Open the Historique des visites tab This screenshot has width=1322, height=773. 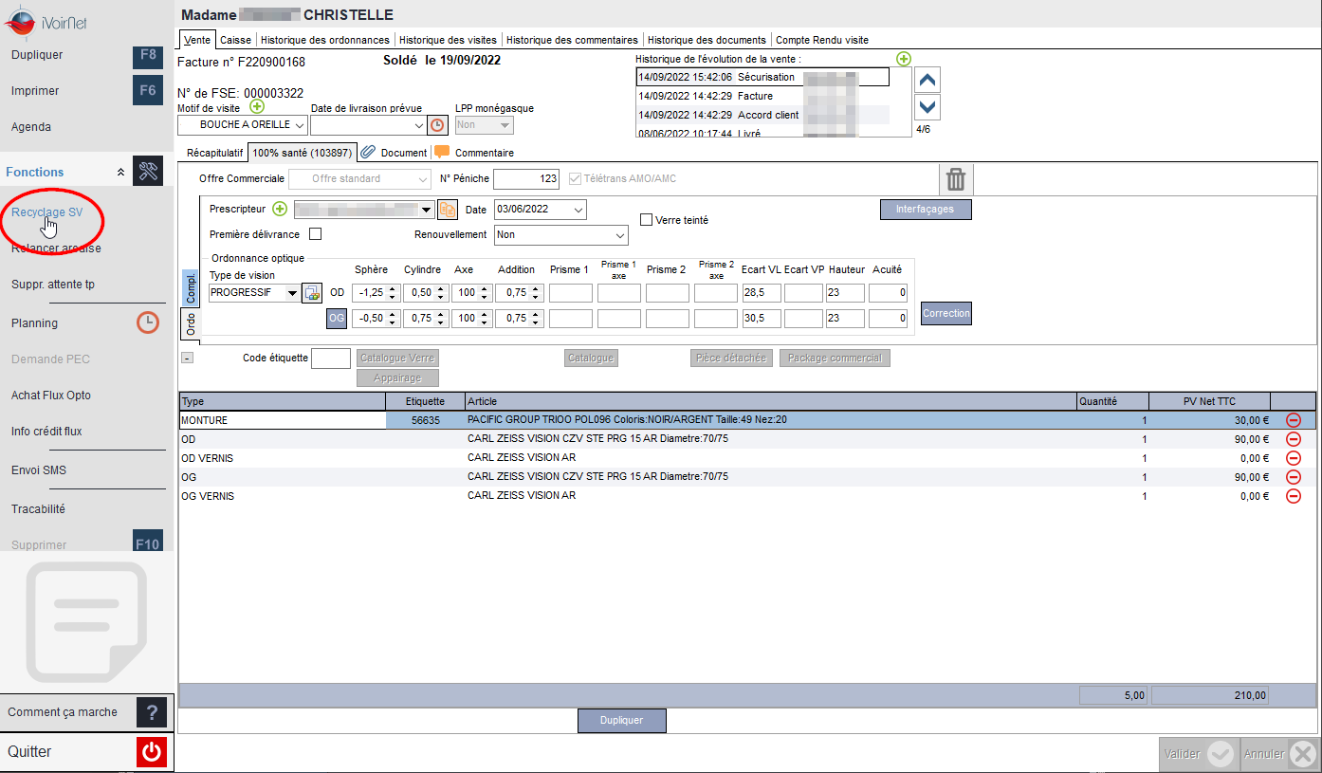tap(448, 40)
